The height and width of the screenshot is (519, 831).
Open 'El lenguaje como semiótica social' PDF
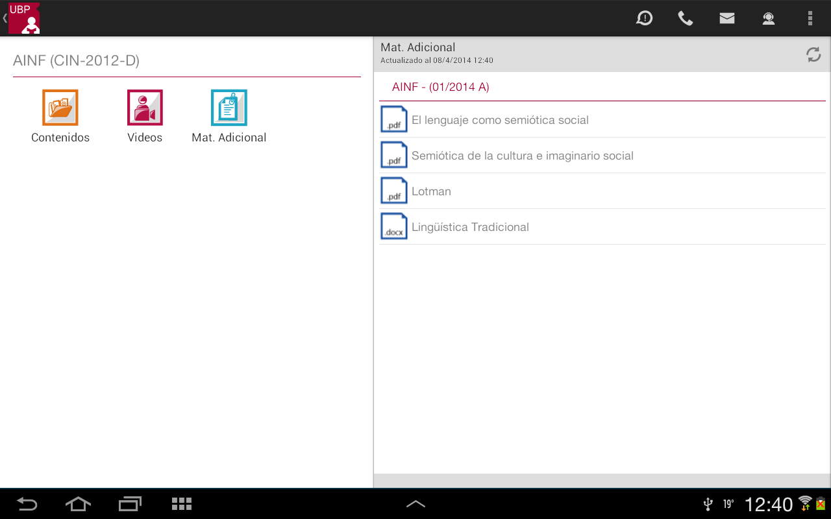pos(500,120)
